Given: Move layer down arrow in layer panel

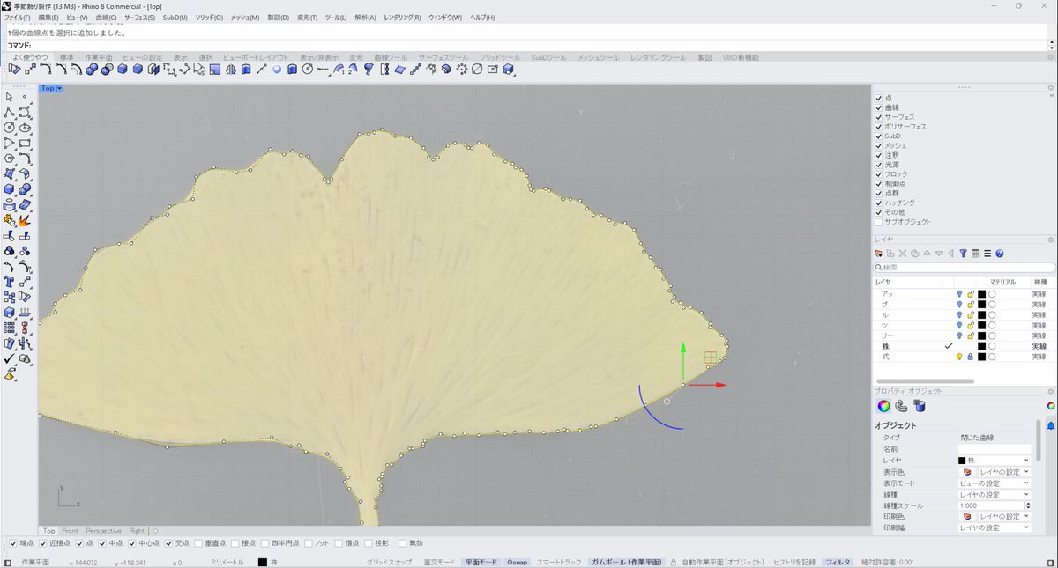Looking at the screenshot, I should [x=939, y=254].
